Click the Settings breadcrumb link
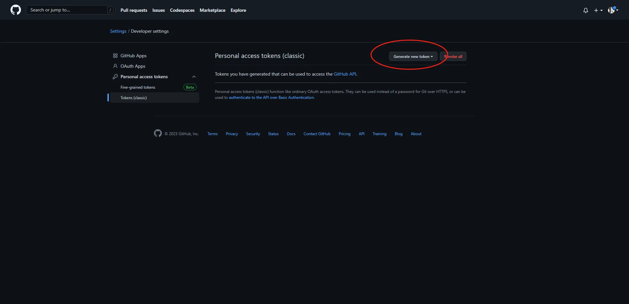The height and width of the screenshot is (304, 629). click(118, 31)
